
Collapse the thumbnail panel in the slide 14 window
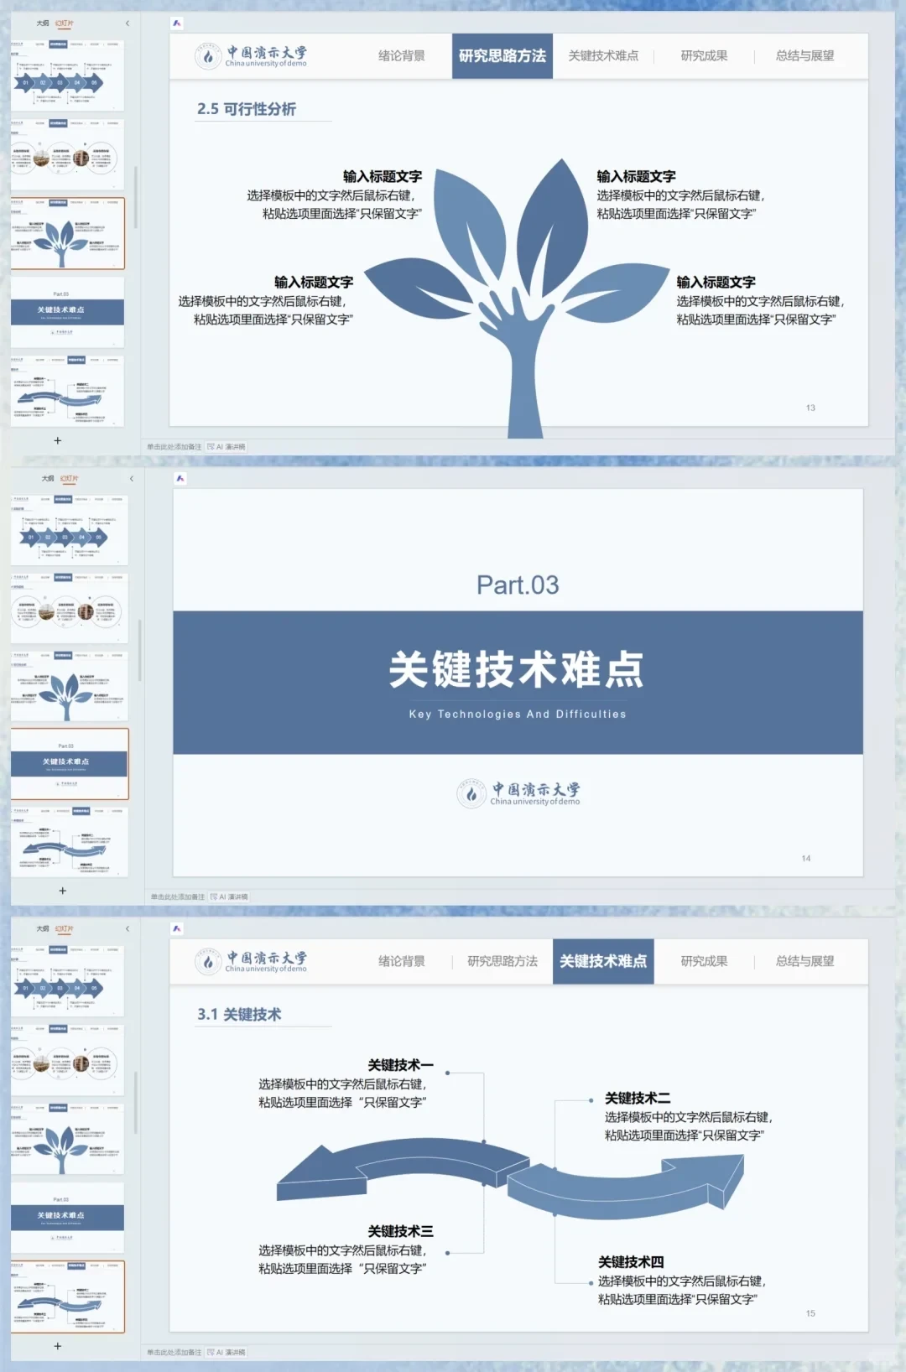pyautogui.click(x=132, y=478)
